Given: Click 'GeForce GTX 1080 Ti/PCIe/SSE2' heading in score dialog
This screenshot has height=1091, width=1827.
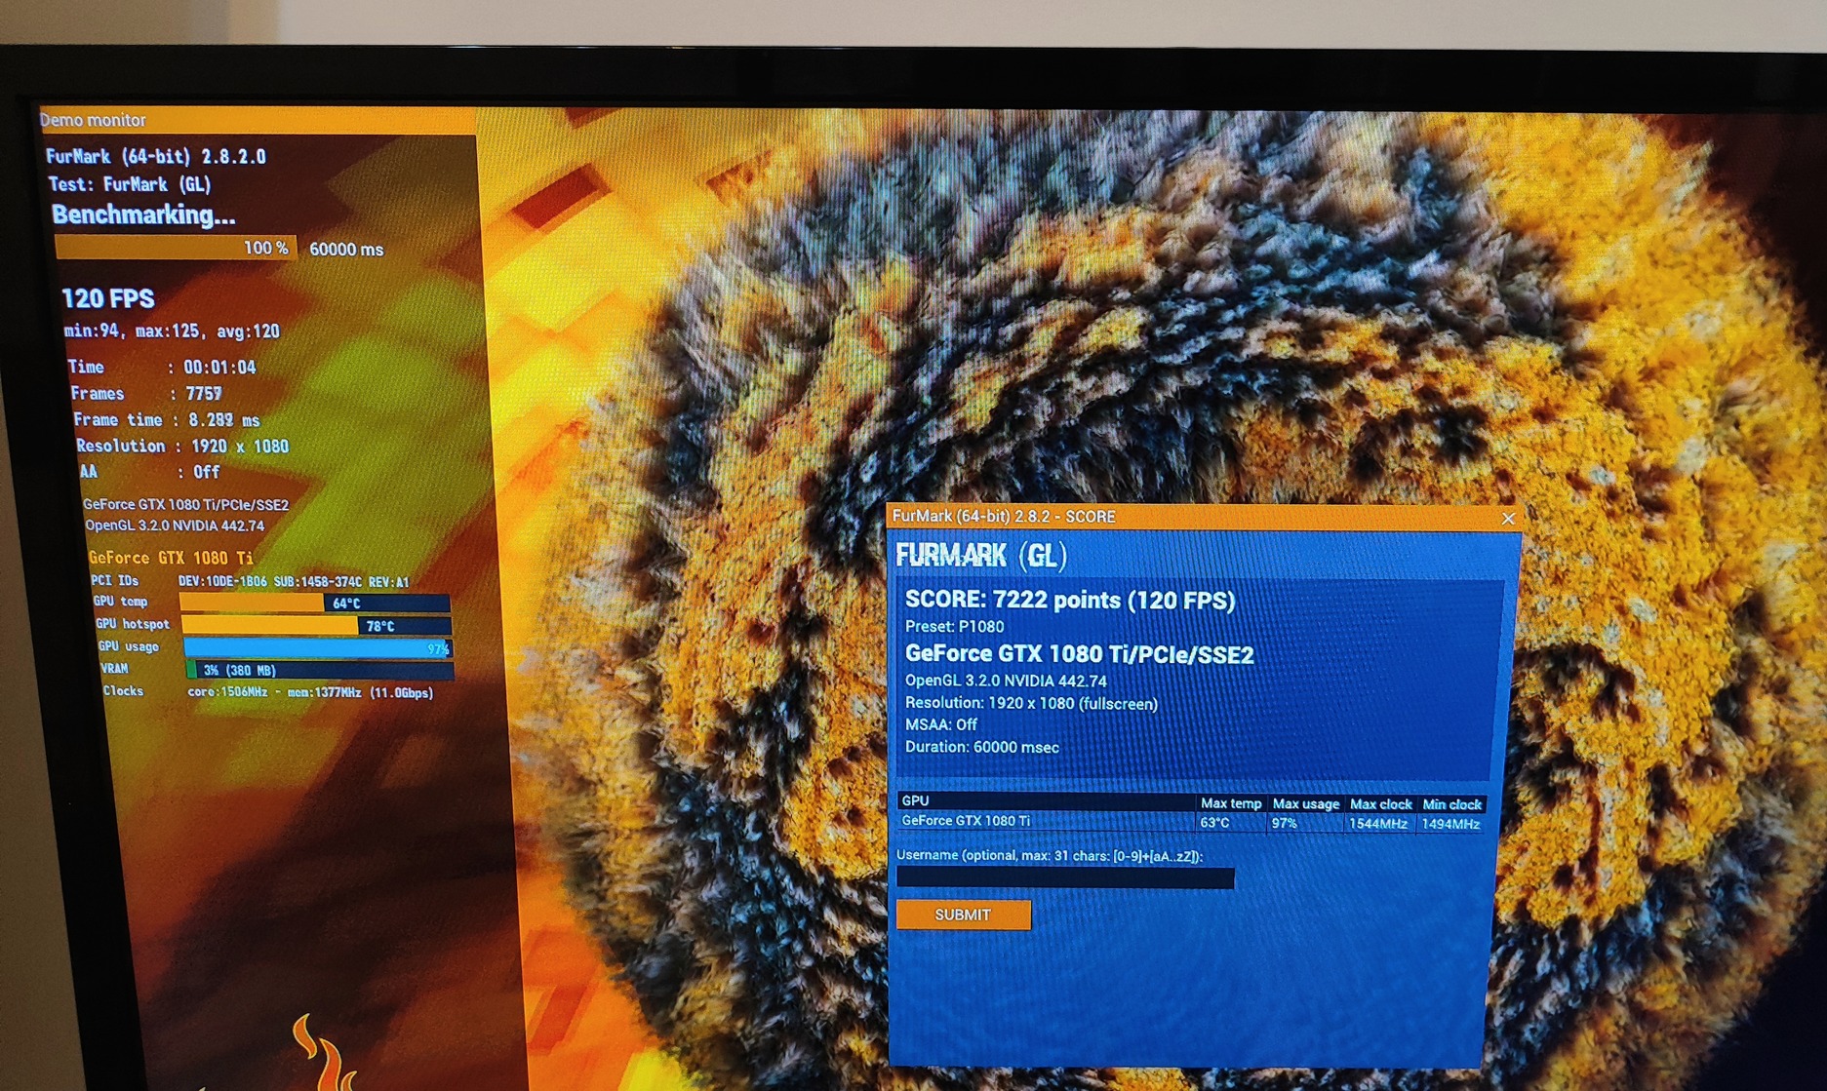Looking at the screenshot, I should (1079, 655).
